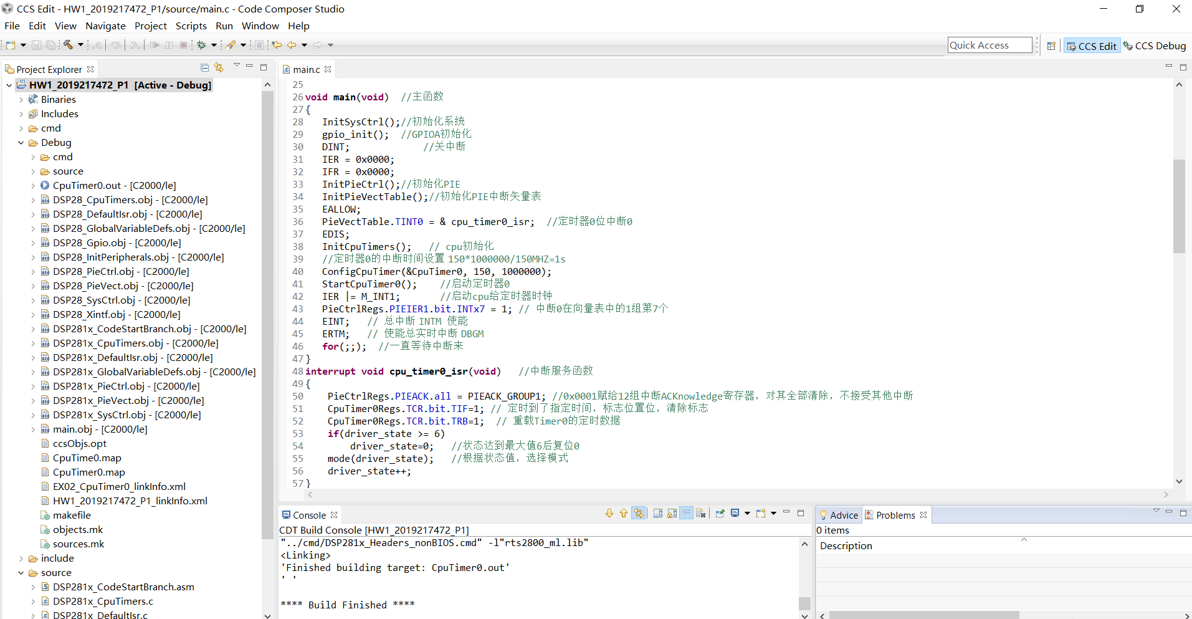The image size is (1192, 619).
Task: Close the main.c editor tab
Action: pyautogui.click(x=328, y=69)
